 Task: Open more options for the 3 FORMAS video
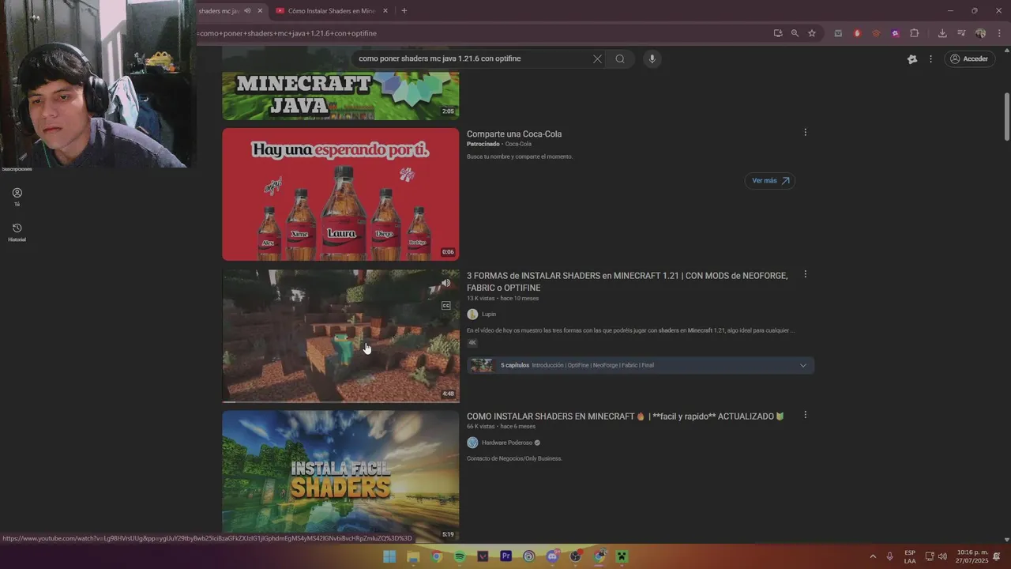(x=805, y=274)
